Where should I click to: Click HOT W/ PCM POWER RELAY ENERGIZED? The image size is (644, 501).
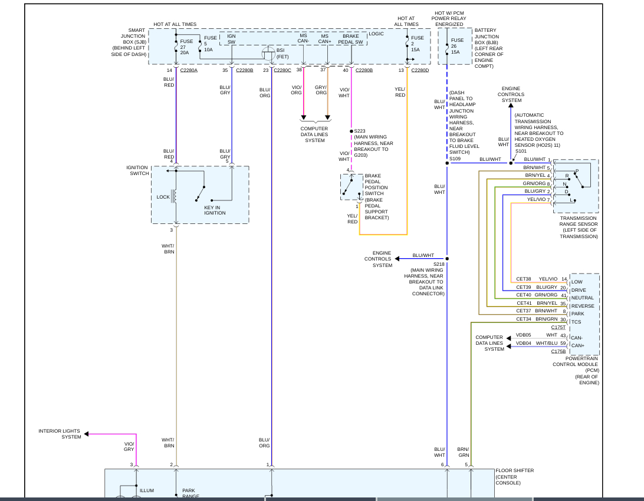coord(449,18)
